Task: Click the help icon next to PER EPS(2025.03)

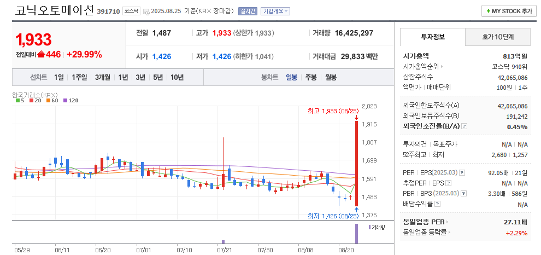Action: tap(462, 173)
